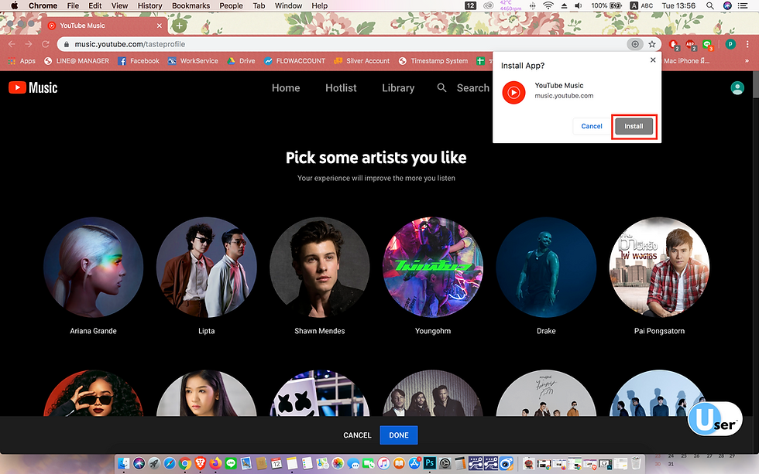The height and width of the screenshot is (474, 759).
Task: Open Siri from the menu bar
Action: 727,5
